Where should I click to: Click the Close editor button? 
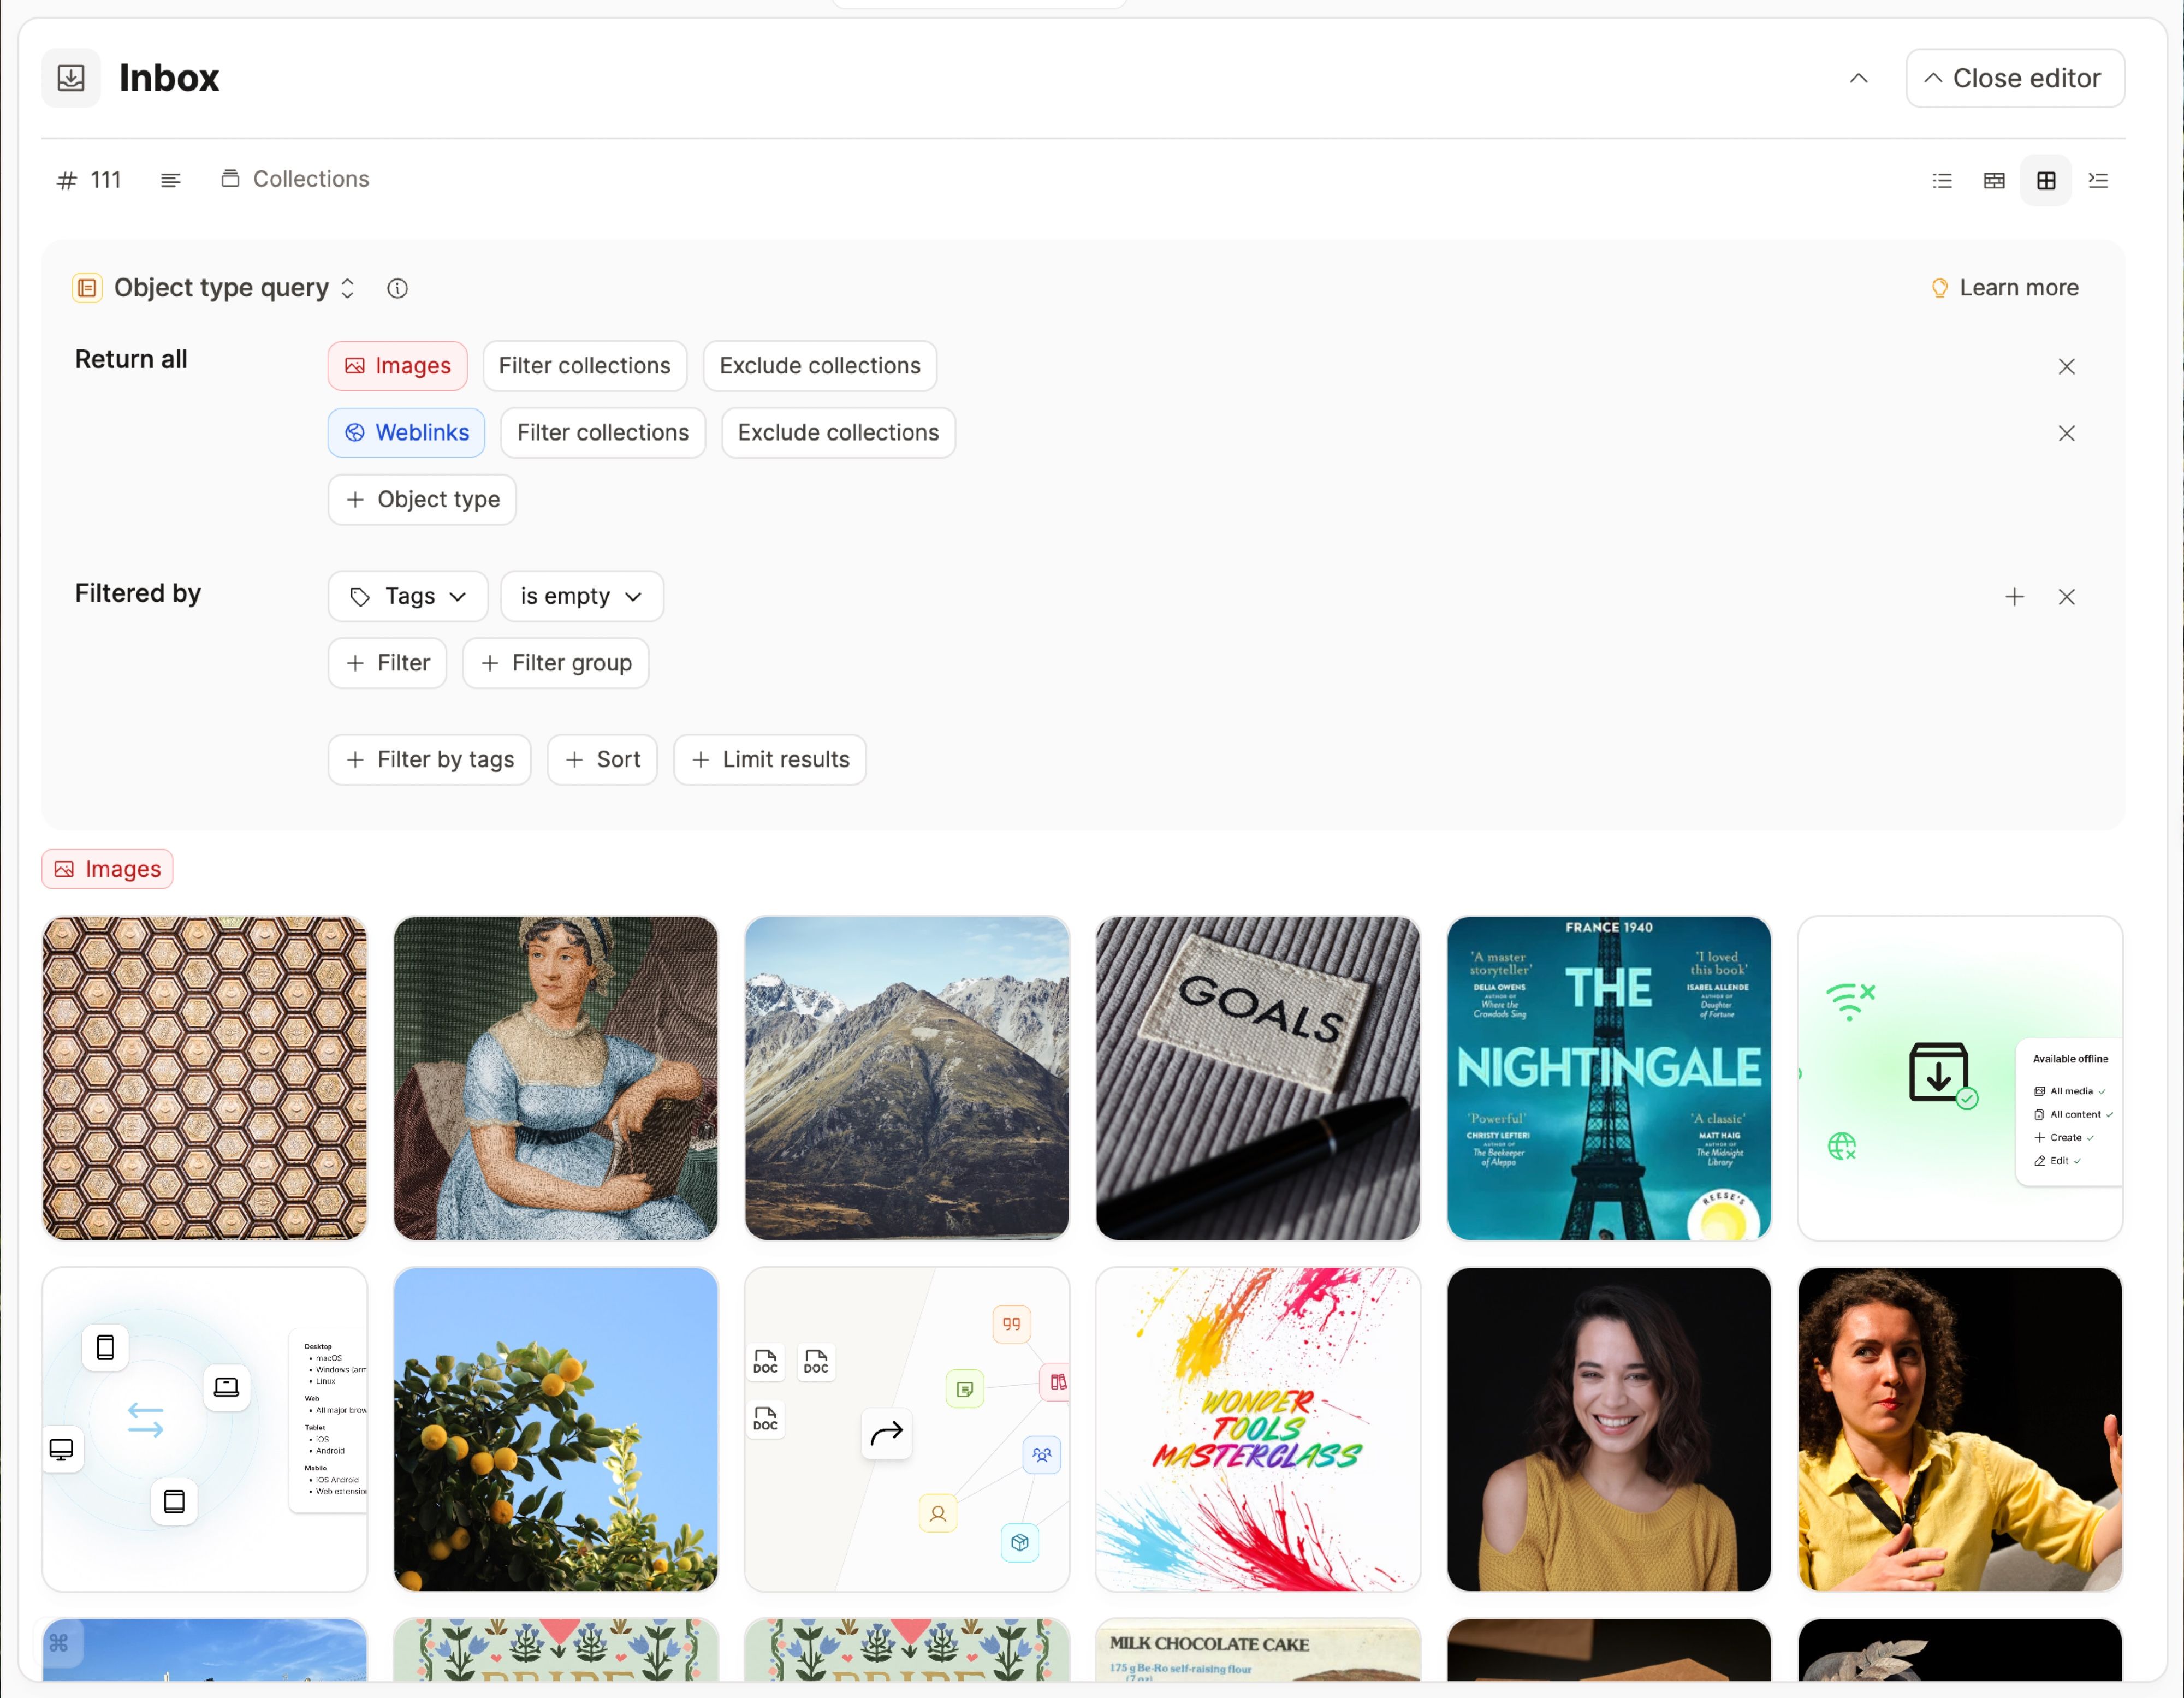(x=2014, y=77)
